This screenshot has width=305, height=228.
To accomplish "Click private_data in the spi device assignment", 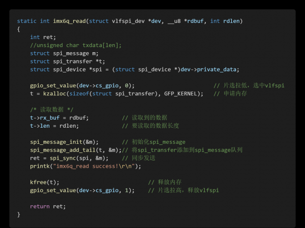I will [x=218, y=69].
